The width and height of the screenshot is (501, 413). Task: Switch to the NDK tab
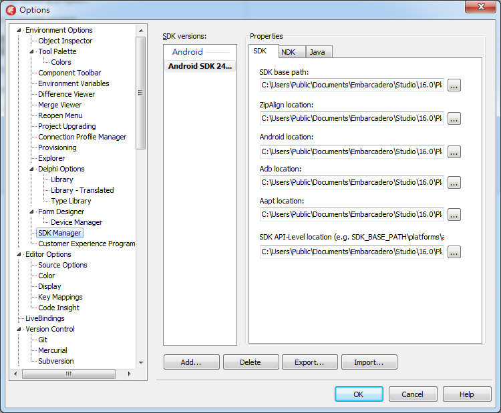coord(292,52)
